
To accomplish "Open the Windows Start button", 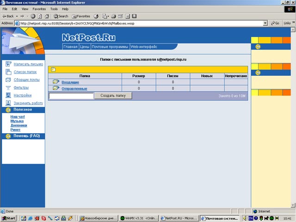I will point(8,218).
